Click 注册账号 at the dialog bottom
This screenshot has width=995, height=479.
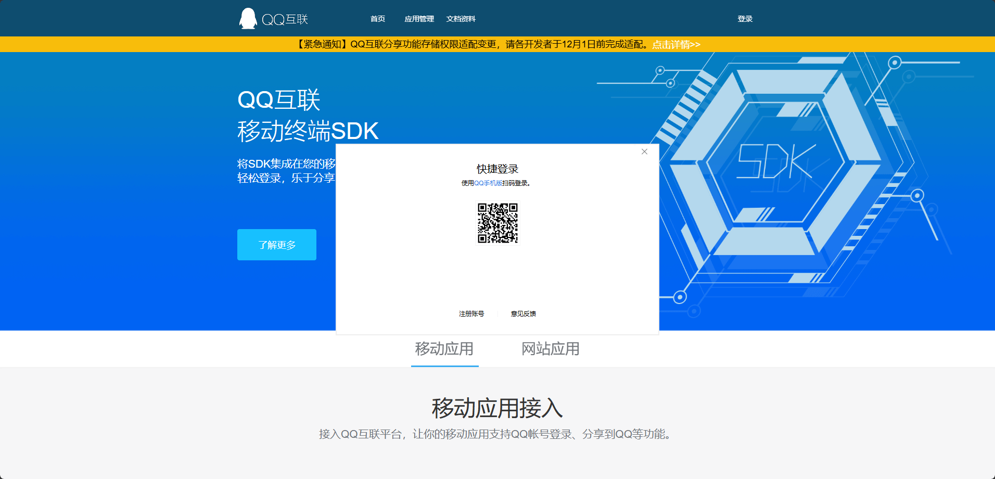tap(471, 313)
